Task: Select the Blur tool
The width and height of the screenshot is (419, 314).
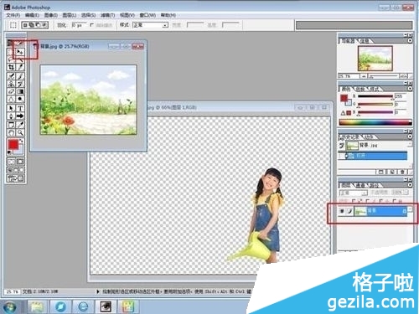Action: click(11, 99)
